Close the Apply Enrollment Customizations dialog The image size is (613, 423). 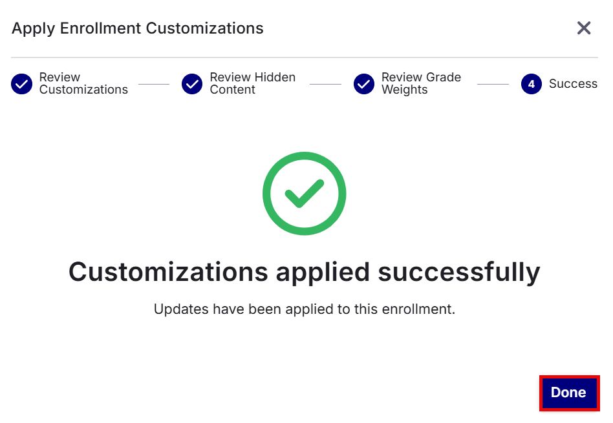(584, 28)
